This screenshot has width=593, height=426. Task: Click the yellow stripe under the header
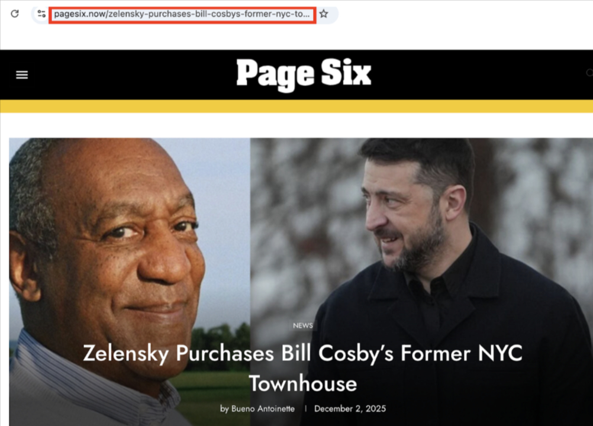(296, 106)
